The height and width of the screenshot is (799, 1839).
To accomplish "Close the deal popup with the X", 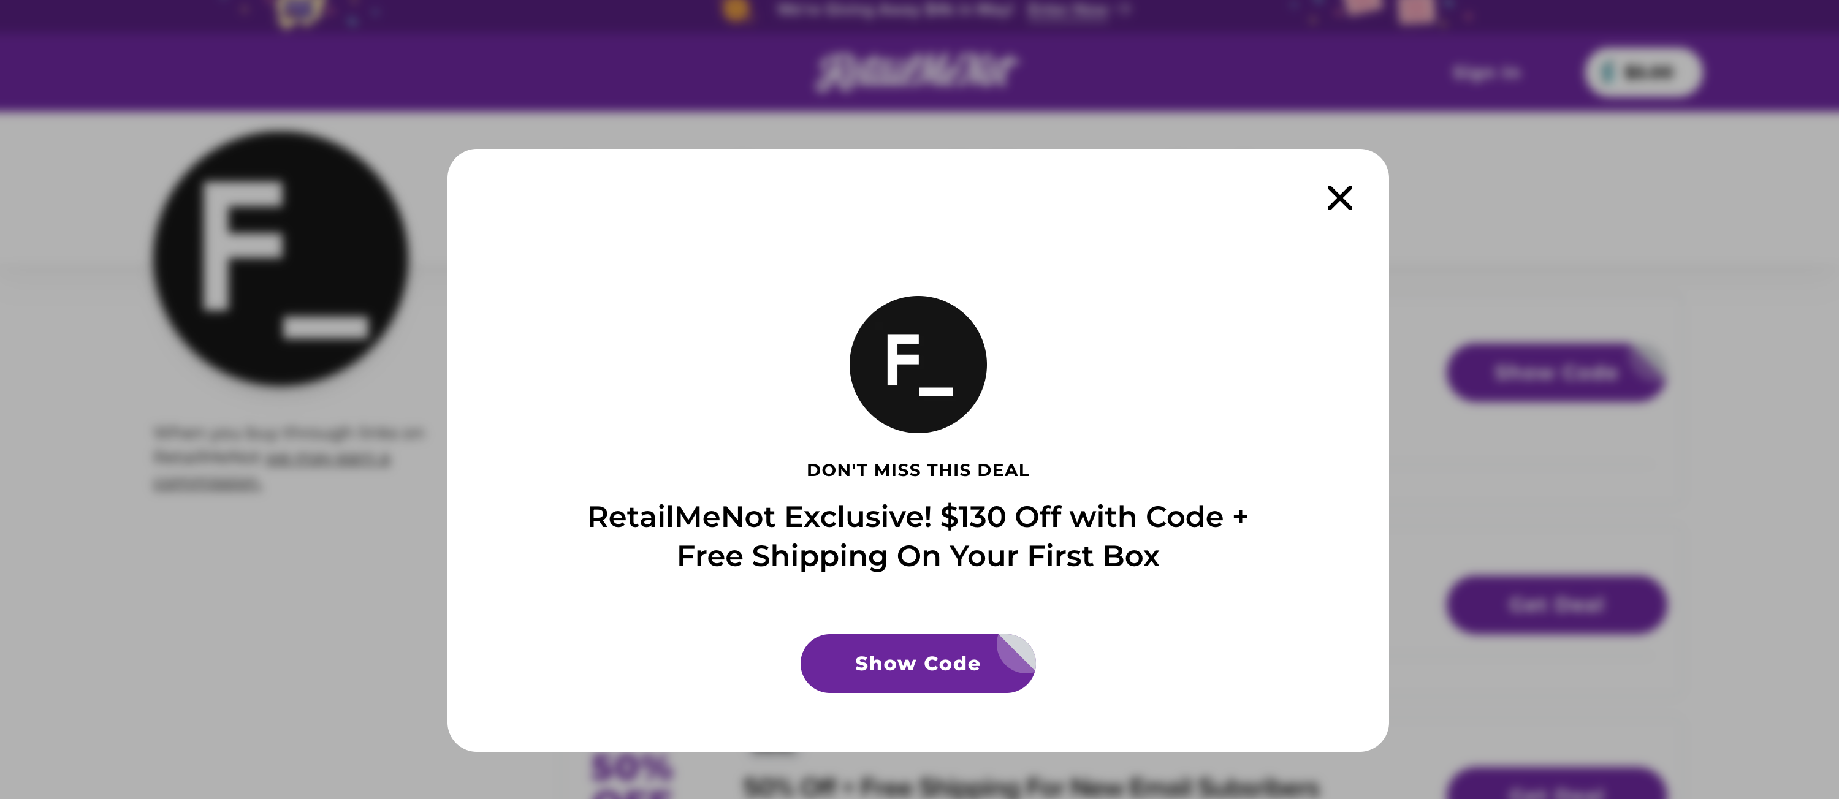I will point(1339,199).
